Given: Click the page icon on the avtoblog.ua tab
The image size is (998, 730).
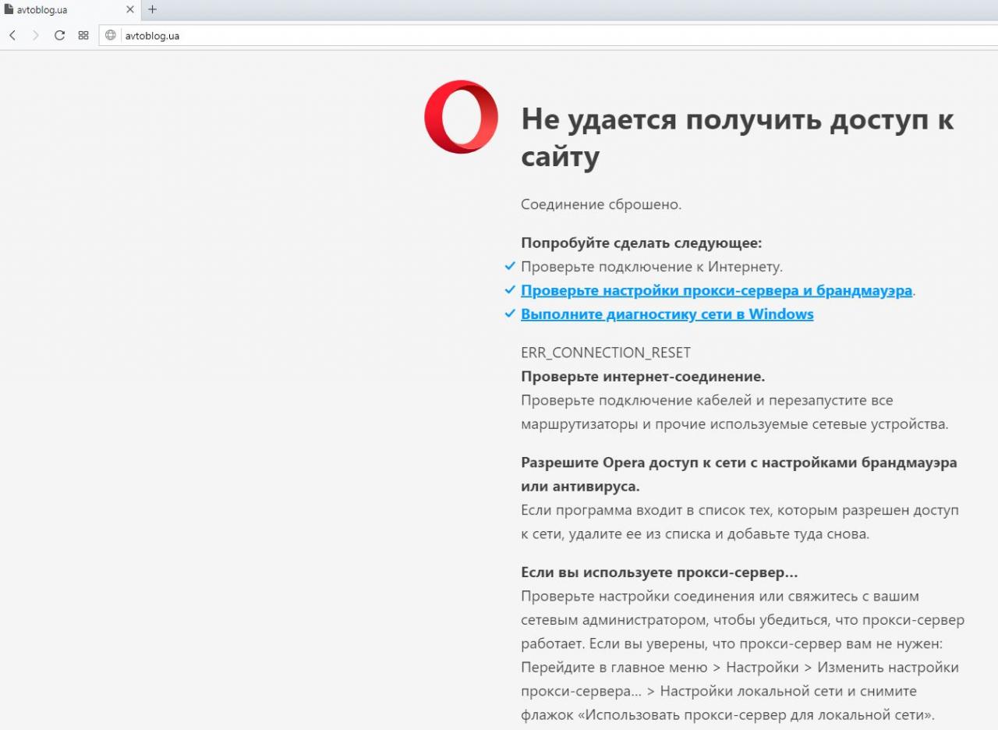Looking at the screenshot, I should pos(9,10).
